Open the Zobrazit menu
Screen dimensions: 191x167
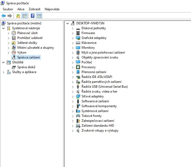(x=34, y=9)
